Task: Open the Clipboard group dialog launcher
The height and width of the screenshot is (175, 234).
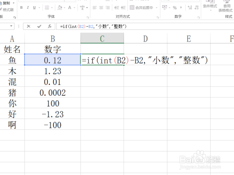Action: click(15, 17)
